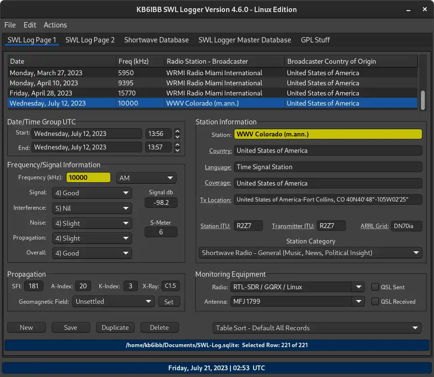This screenshot has height=377, width=434.
Task: Click the SFI value field
Action: pyautogui.click(x=33, y=286)
